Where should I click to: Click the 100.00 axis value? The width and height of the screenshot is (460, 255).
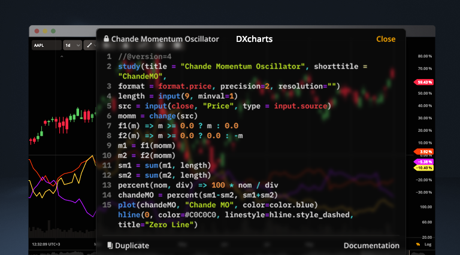tap(426, 207)
